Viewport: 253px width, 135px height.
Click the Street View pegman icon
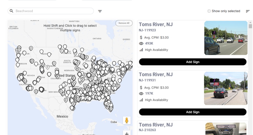tap(127, 120)
